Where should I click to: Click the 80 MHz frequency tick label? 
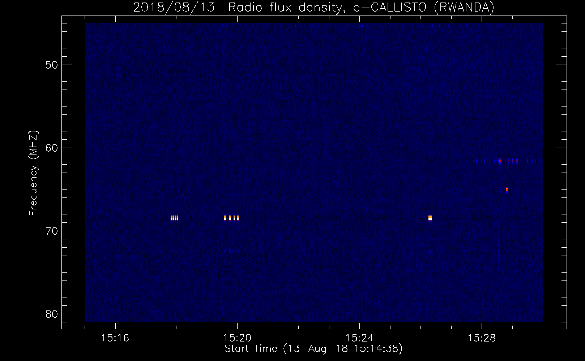click(x=52, y=314)
